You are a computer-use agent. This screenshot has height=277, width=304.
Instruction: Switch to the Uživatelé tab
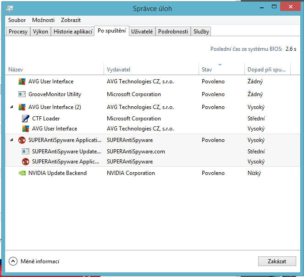click(x=142, y=31)
